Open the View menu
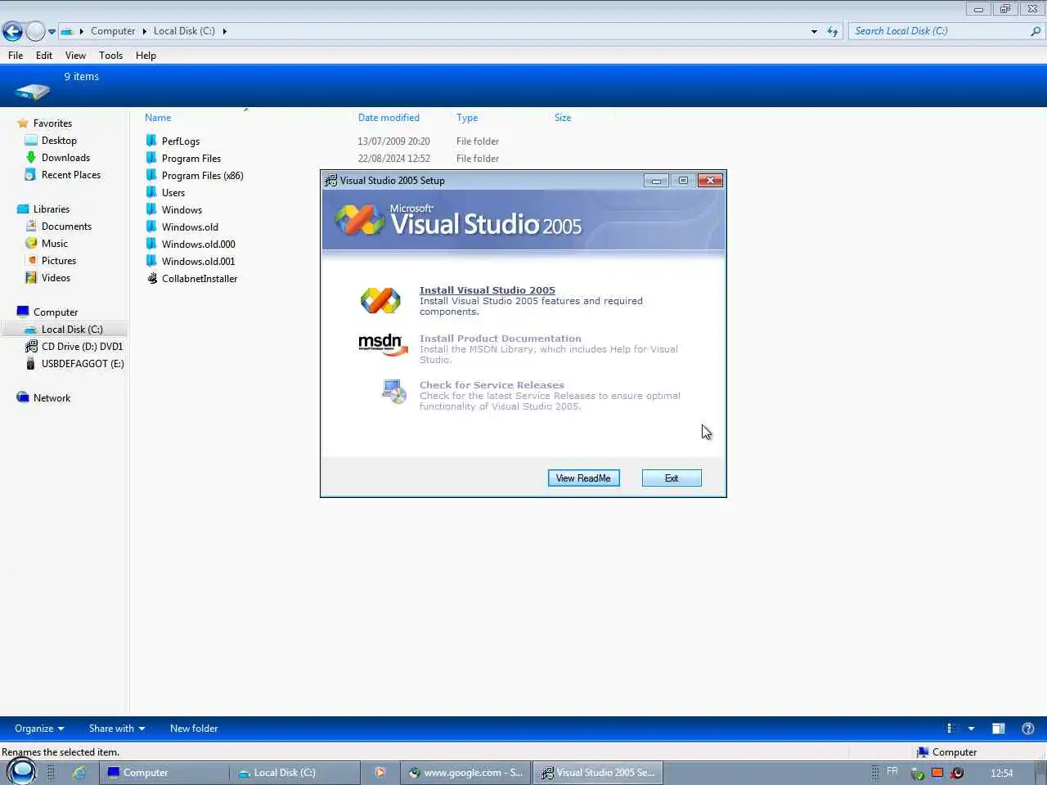Image resolution: width=1047 pixels, height=785 pixels. (x=75, y=56)
